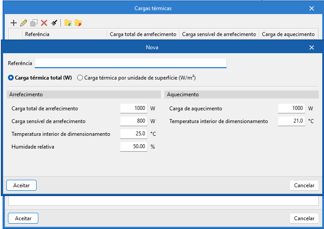The height and width of the screenshot is (229, 324).
Task: Click the heating interior temperature 21.0 field
Action: click(291, 121)
